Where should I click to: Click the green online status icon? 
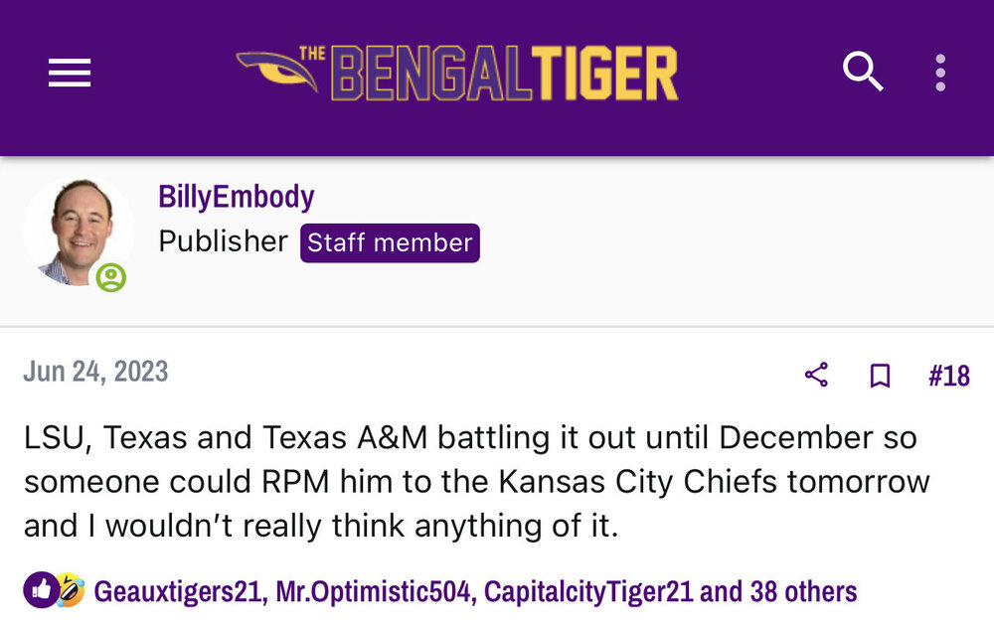(110, 277)
